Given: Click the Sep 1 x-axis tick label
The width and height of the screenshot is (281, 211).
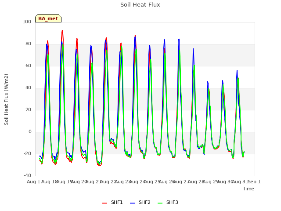Looking at the screenshot, I should point(254,182).
